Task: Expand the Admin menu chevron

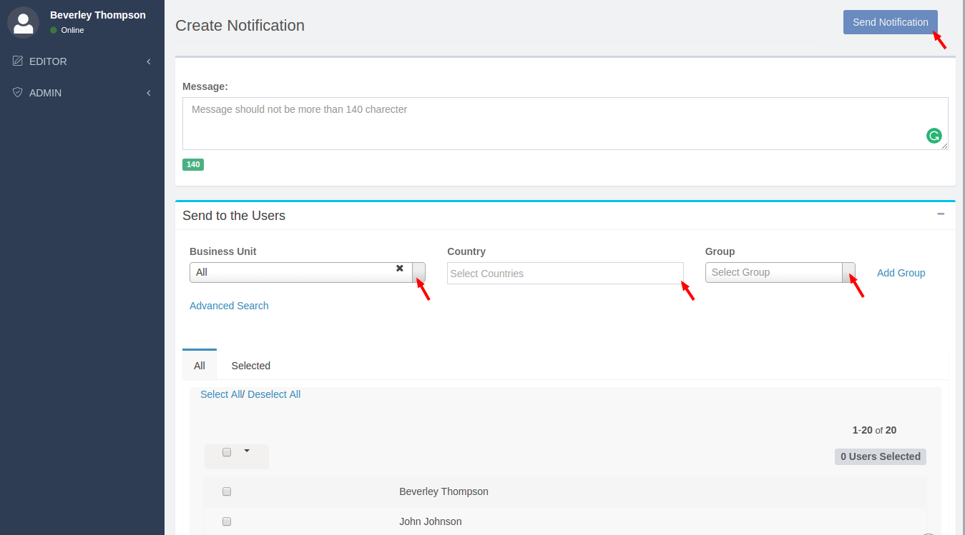Action: pyautogui.click(x=149, y=93)
